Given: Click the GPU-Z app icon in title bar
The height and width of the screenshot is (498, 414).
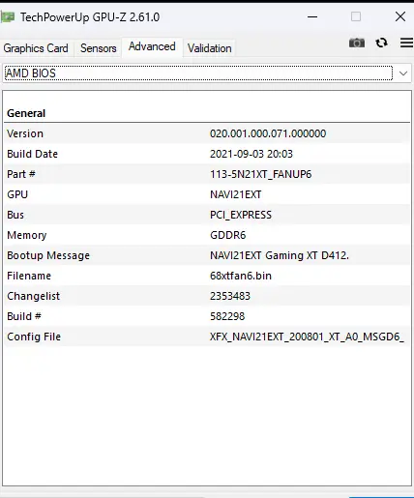Looking at the screenshot, I should 7,16.
